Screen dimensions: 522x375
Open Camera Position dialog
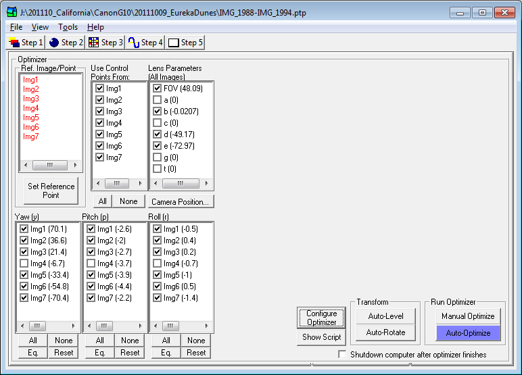pyautogui.click(x=180, y=201)
